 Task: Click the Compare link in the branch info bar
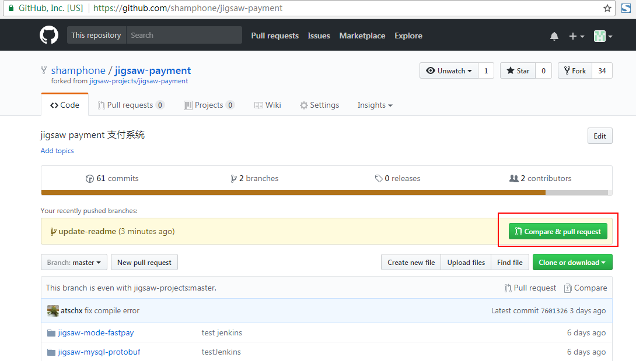pos(585,288)
